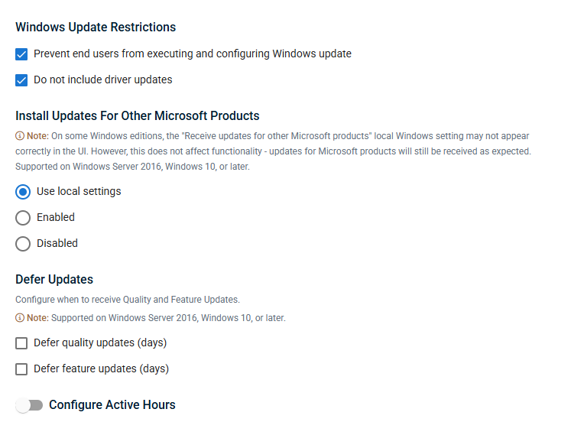The image size is (584, 435).
Task: Uncheck the "Prevent end users from executing" checkbox
Action: click(x=21, y=54)
